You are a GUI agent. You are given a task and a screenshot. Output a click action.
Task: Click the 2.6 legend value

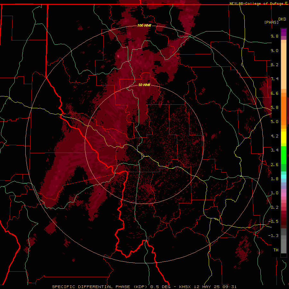click(x=275, y=165)
